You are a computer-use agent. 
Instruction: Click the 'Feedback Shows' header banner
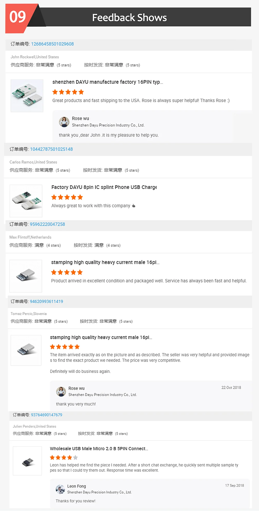pyautogui.click(x=129, y=17)
